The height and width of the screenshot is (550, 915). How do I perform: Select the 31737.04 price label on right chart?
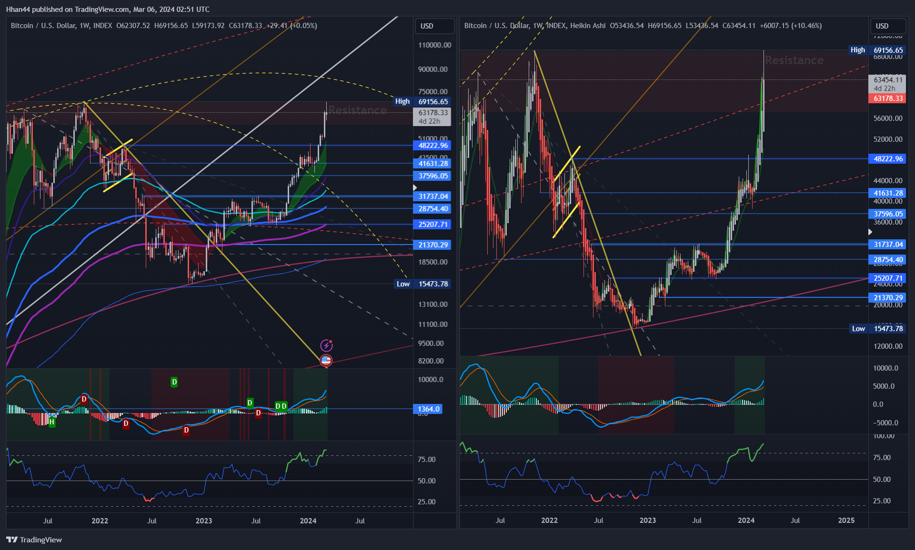(x=888, y=245)
